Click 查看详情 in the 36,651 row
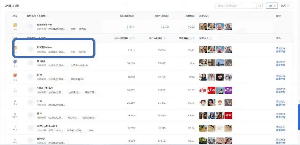Image resolution: width=300 pixels, height=145 pixels. coord(281,79)
